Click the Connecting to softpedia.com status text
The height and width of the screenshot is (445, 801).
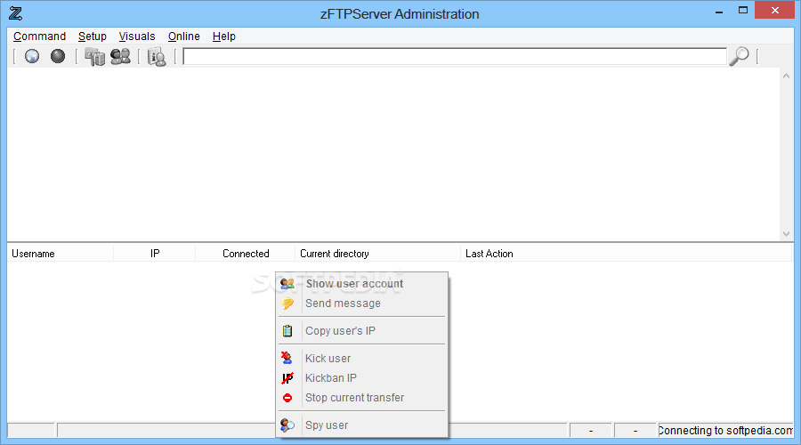725,431
